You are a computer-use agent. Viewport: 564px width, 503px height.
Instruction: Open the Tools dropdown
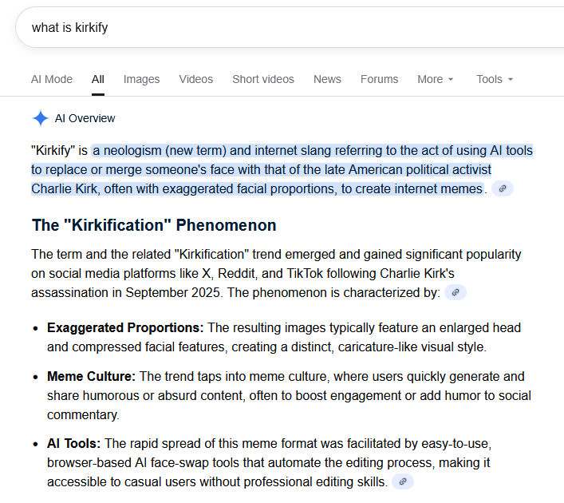[x=495, y=79]
